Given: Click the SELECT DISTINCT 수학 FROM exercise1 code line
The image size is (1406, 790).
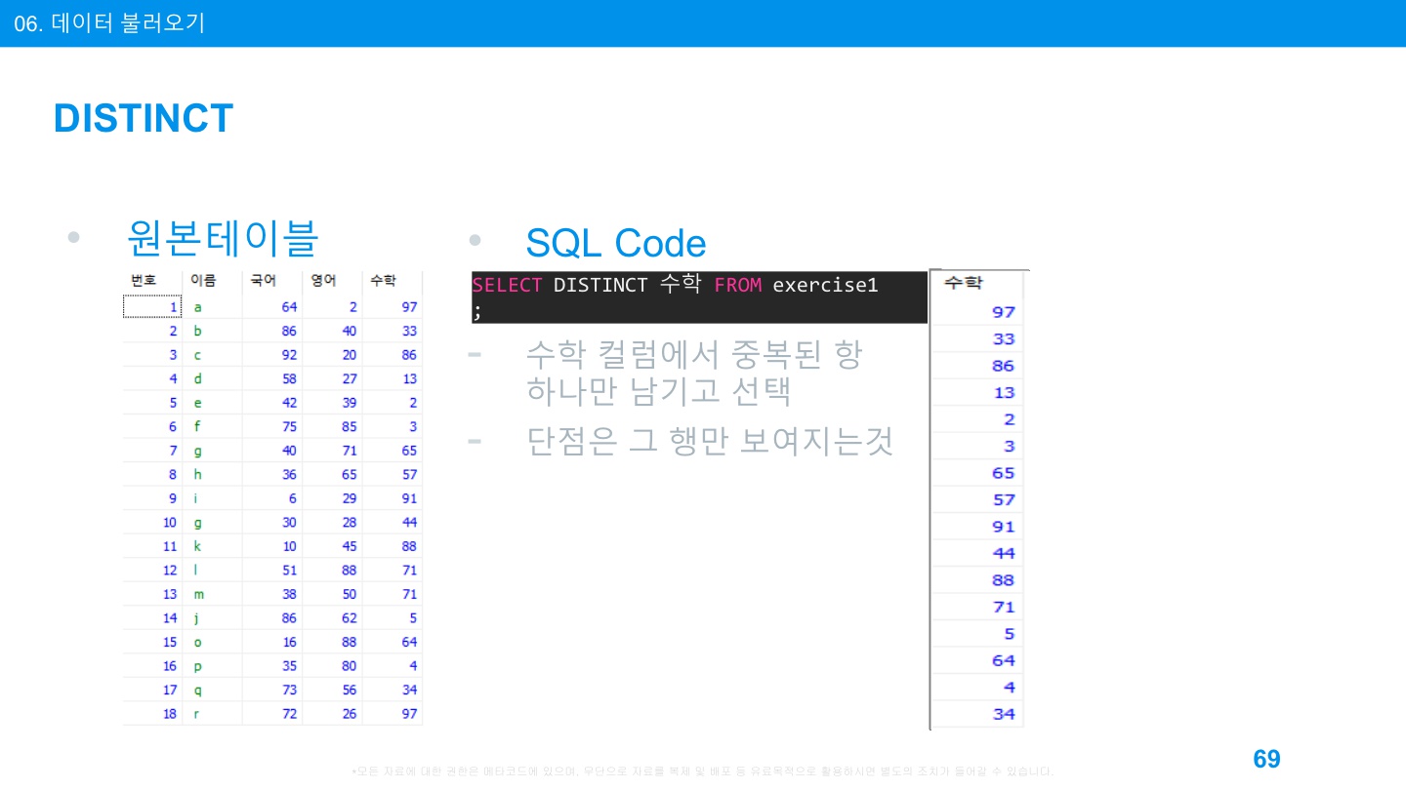Looking at the screenshot, I should [x=675, y=285].
